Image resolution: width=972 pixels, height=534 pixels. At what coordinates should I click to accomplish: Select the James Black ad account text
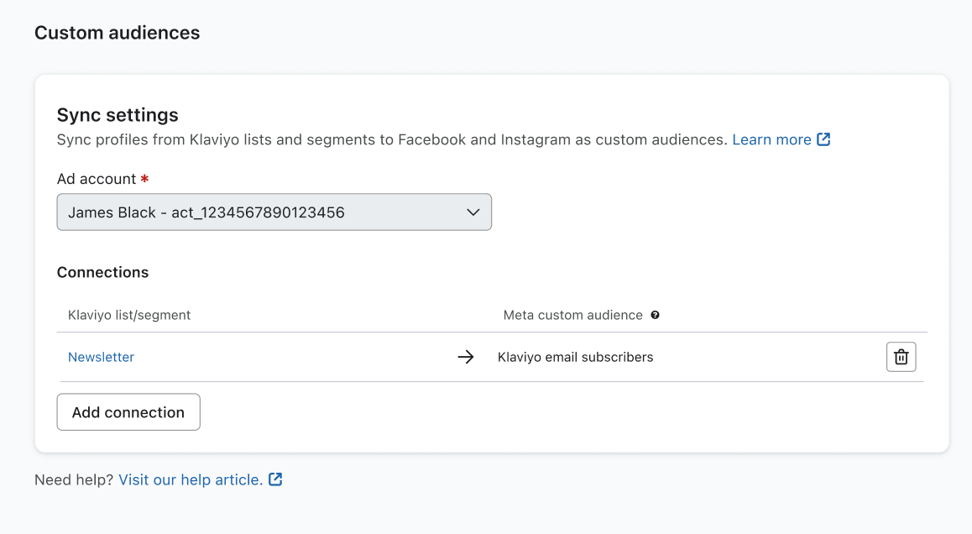click(206, 212)
